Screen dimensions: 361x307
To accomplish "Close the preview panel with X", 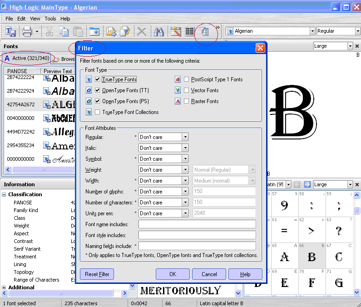I will [357, 46].
